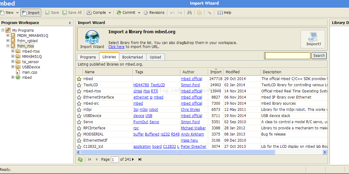This screenshot has width=349, height=174.
Task: Click the Compile toolbar button
Action: [x=96, y=13]
